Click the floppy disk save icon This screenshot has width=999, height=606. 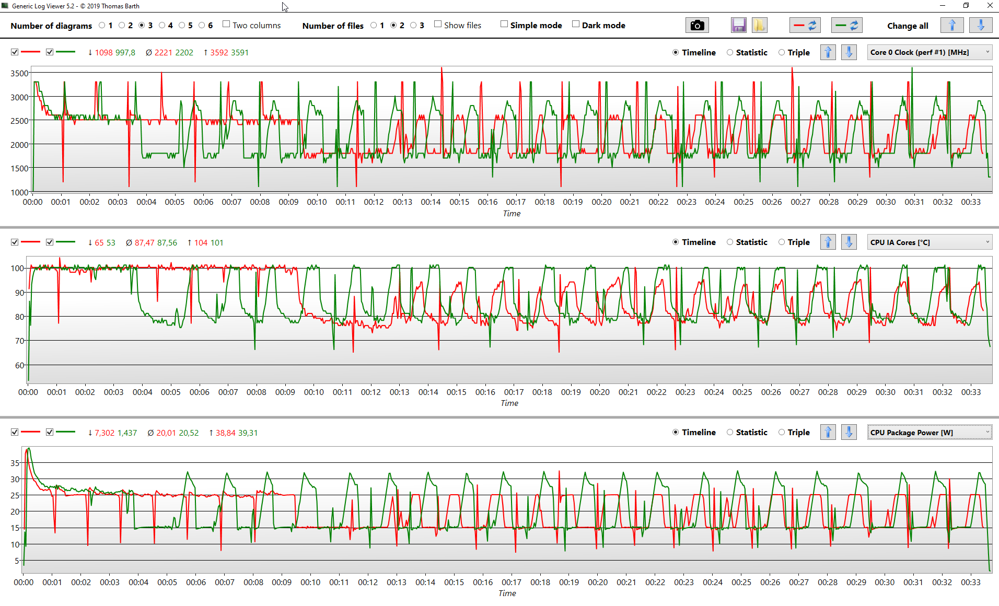pos(738,26)
